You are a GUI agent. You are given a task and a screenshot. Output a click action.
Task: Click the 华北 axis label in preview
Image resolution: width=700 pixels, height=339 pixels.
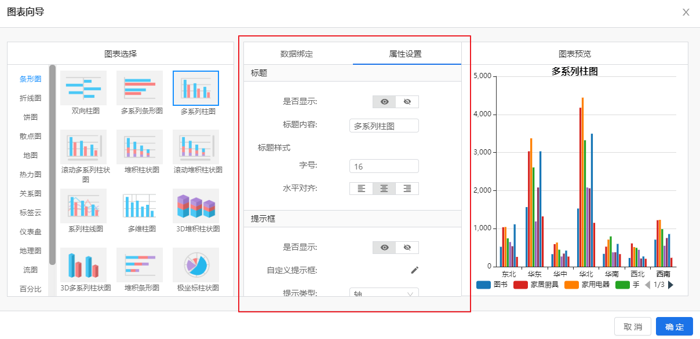point(586,274)
